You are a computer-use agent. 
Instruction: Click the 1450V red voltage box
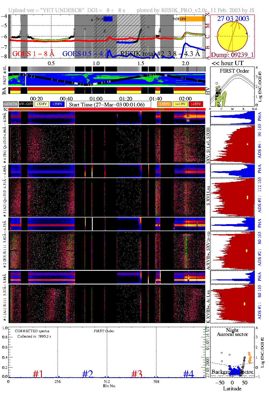[x=196, y=104]
